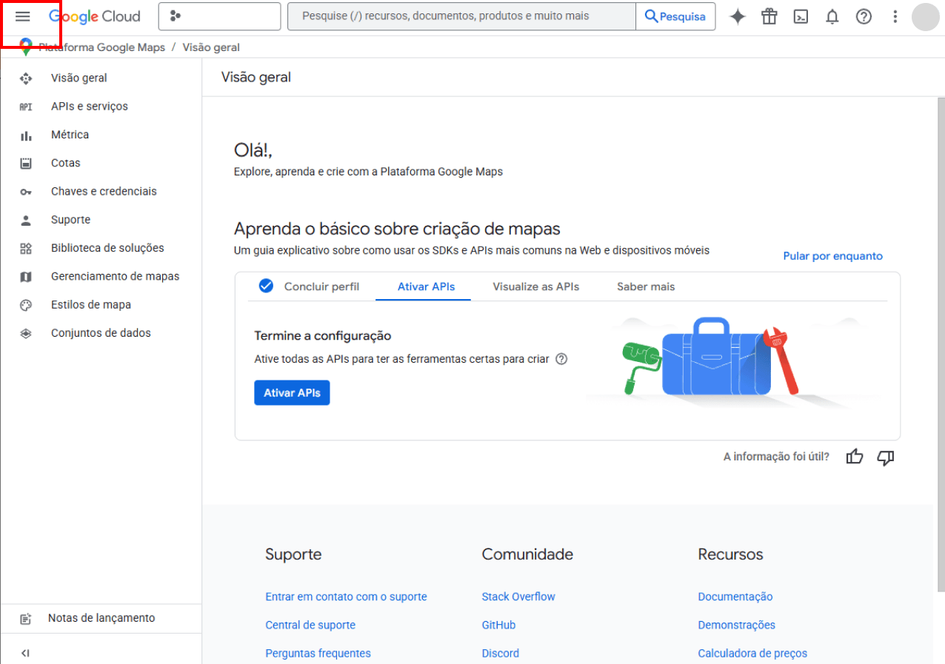
Task: Select the Saber mais tab
Action: tap(646, 286)
